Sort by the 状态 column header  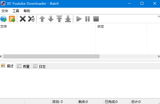click(121, 26)
